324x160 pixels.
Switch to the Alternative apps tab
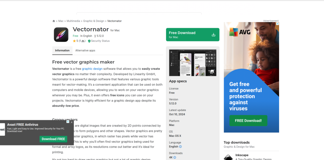coord(85,51)
